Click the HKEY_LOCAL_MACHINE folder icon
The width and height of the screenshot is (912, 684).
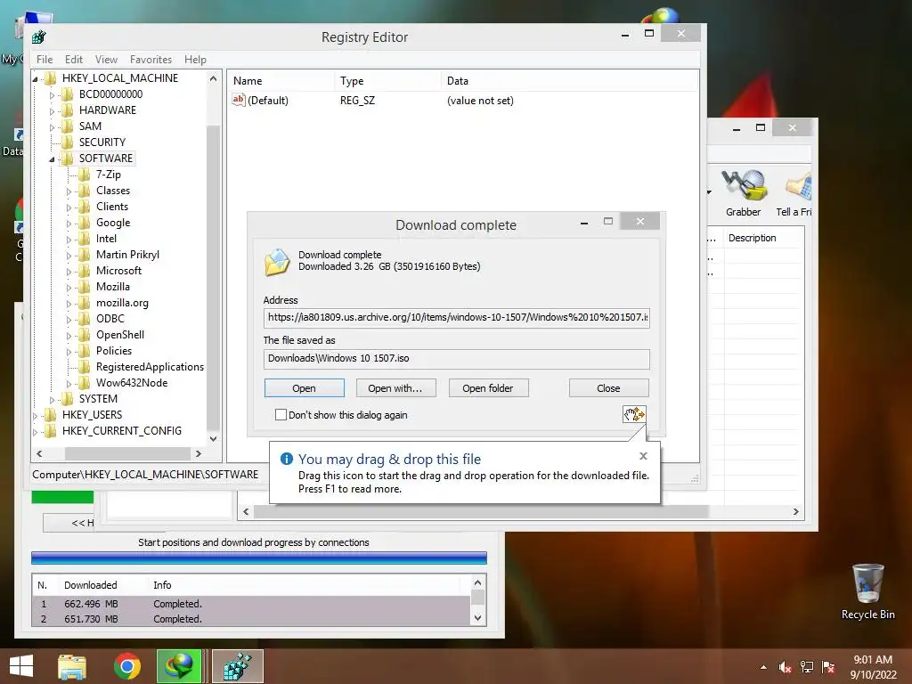(x=51, y=78)
